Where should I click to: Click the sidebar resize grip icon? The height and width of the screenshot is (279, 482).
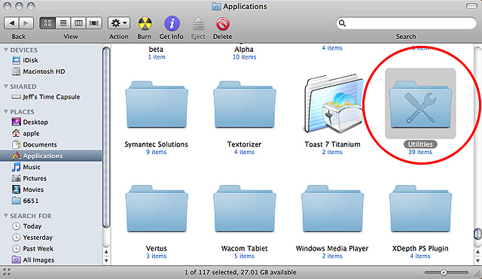point(7,272)
